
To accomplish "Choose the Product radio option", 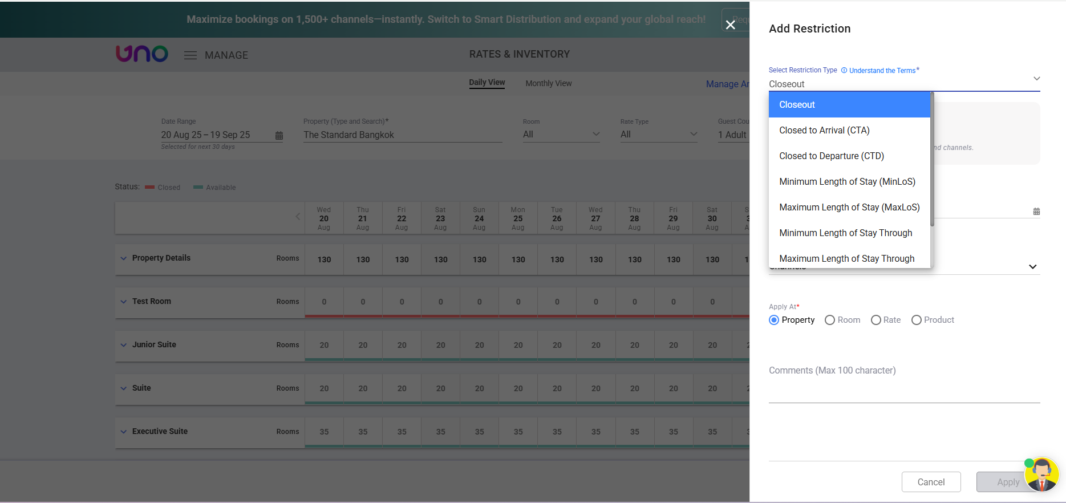I will tap(917, 320).
